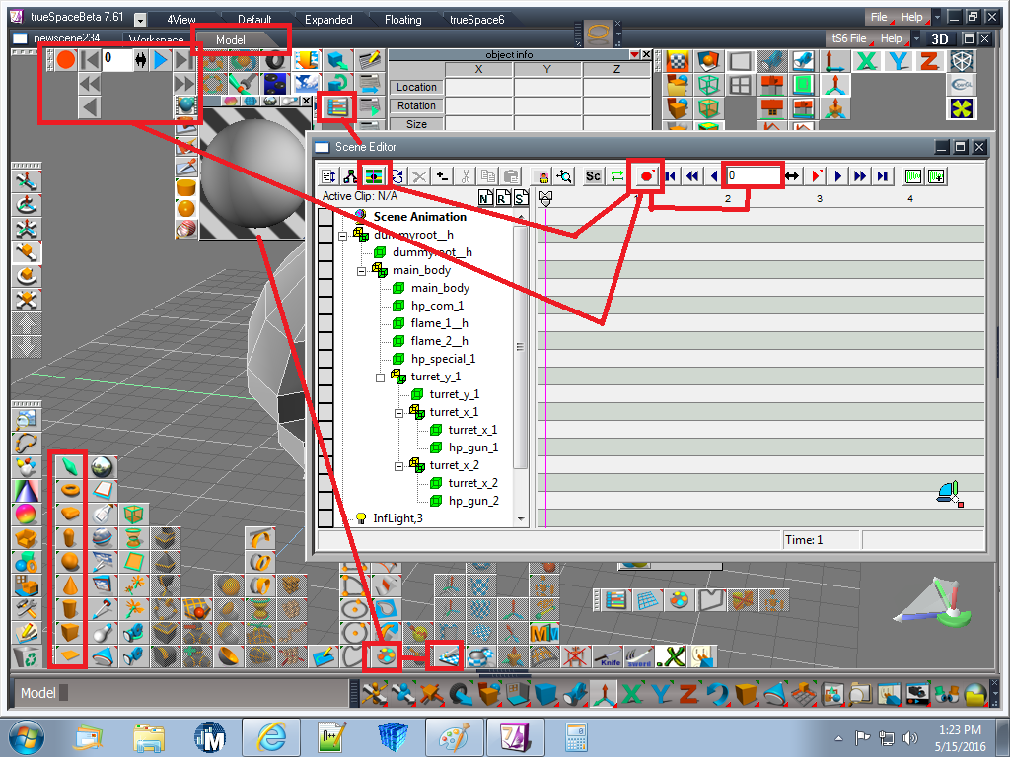This screenshot has height=757, width=1010.
Task: Select Scene Animation root entry
Action: click(x=419, y=217)
